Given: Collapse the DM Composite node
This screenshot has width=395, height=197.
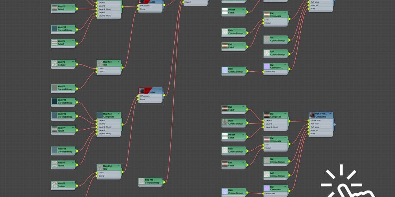Looking at the screenshot, I should pyautogui.click(x=285, y=114).
